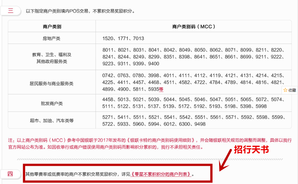Click the code line starting with 4458
Viewport: 298px width, 184px height.
[x=193, y=100]
